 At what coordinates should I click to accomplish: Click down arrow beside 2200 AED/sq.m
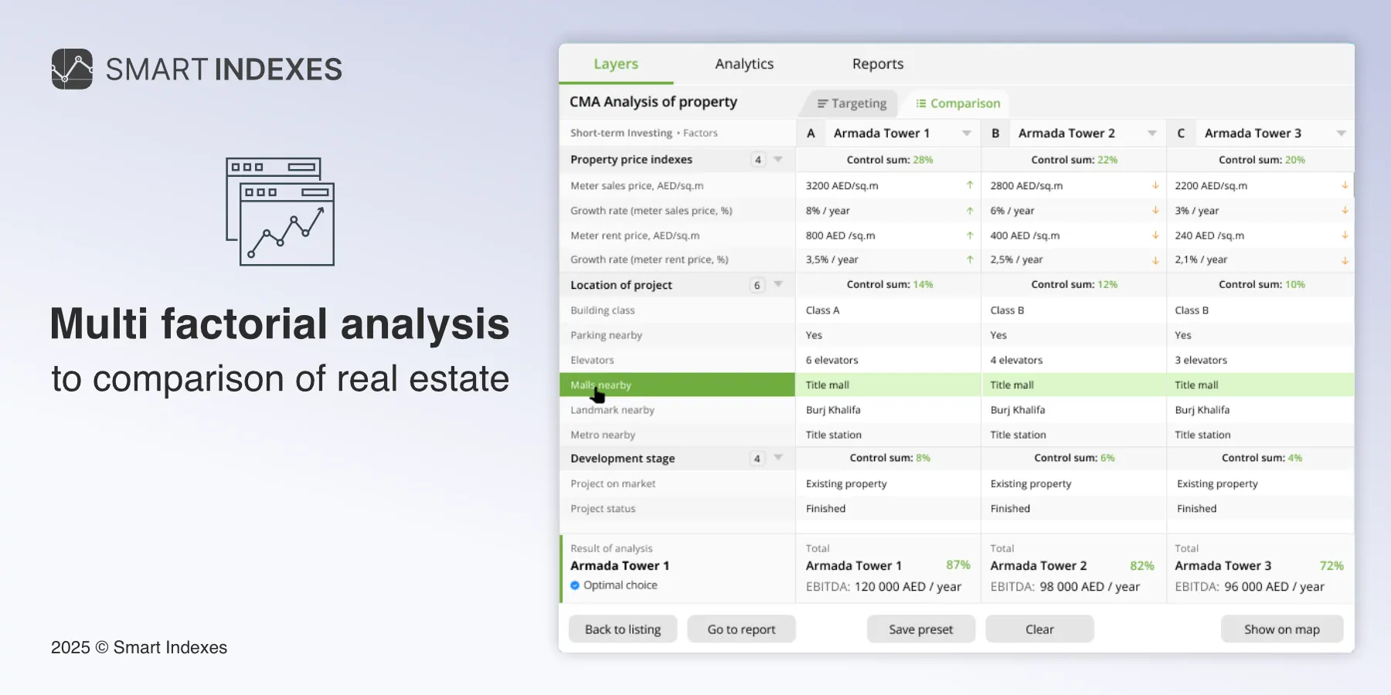[1345, 185]
